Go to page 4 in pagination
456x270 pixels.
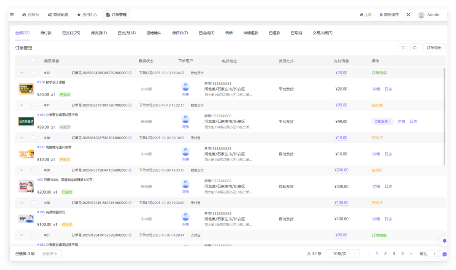[x=402, y=254]
